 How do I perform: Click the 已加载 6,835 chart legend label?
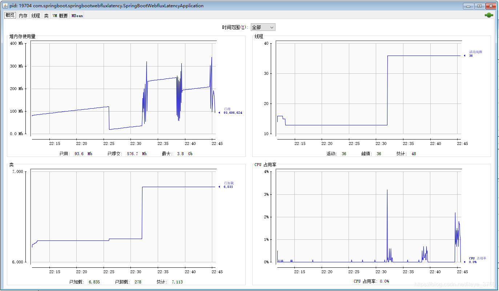pos(229,185)
